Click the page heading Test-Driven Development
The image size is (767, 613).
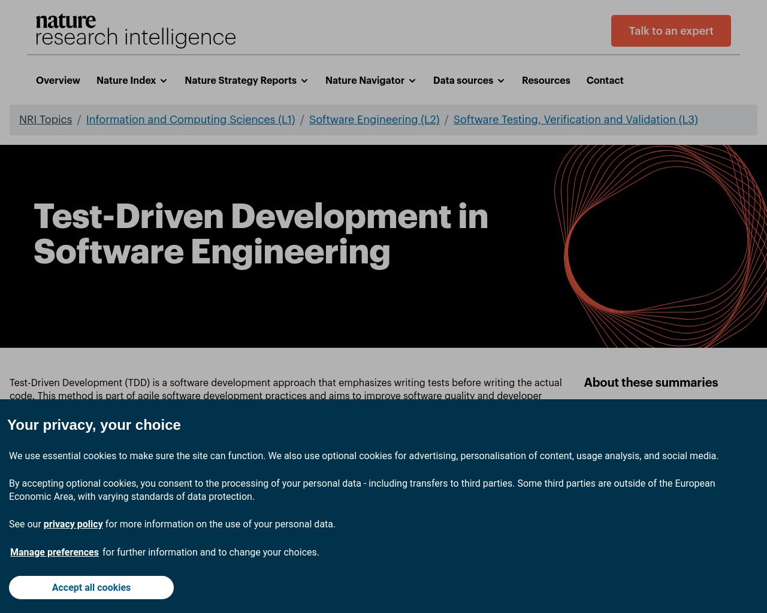click(x=261, y=234)
